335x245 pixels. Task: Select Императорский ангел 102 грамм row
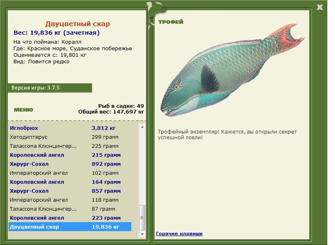pyautogui.click(x=70, y=173)
